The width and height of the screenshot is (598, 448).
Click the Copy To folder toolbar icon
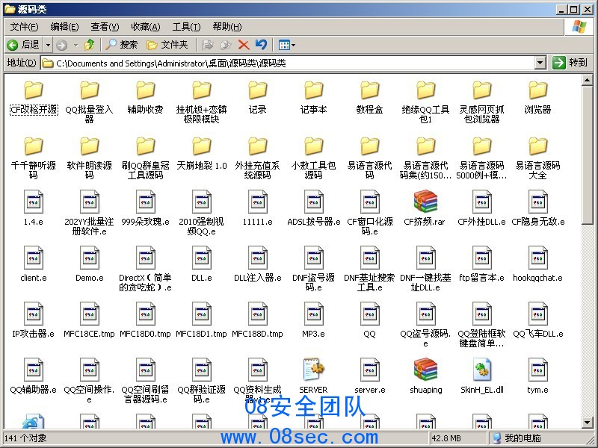tap(226, 45)
